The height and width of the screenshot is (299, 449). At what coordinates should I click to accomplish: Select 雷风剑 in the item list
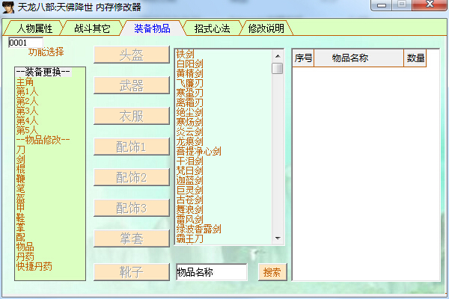[x=190, y=220]
